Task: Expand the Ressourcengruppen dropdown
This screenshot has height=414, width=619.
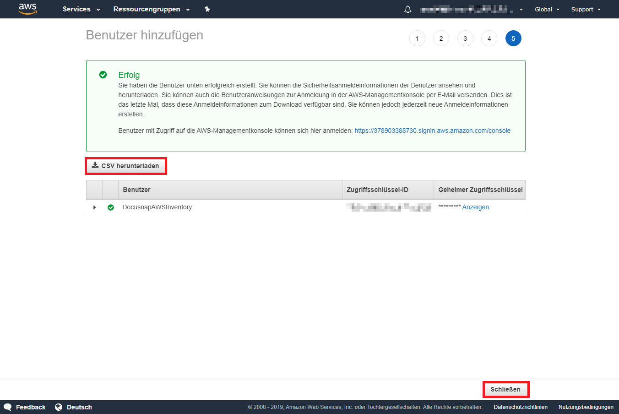Action: coord(152,9)
